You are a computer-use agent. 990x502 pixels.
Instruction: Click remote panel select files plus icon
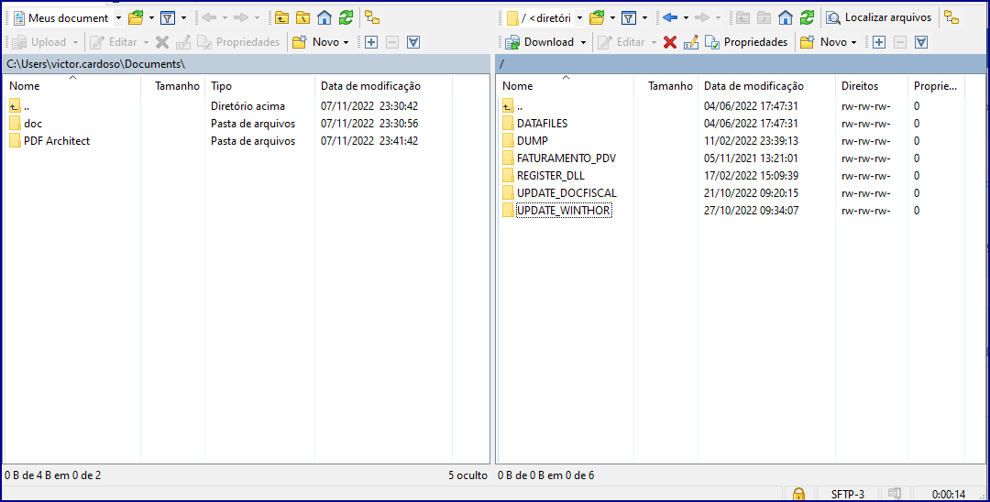pyautogui.click(x=879, y=42)
